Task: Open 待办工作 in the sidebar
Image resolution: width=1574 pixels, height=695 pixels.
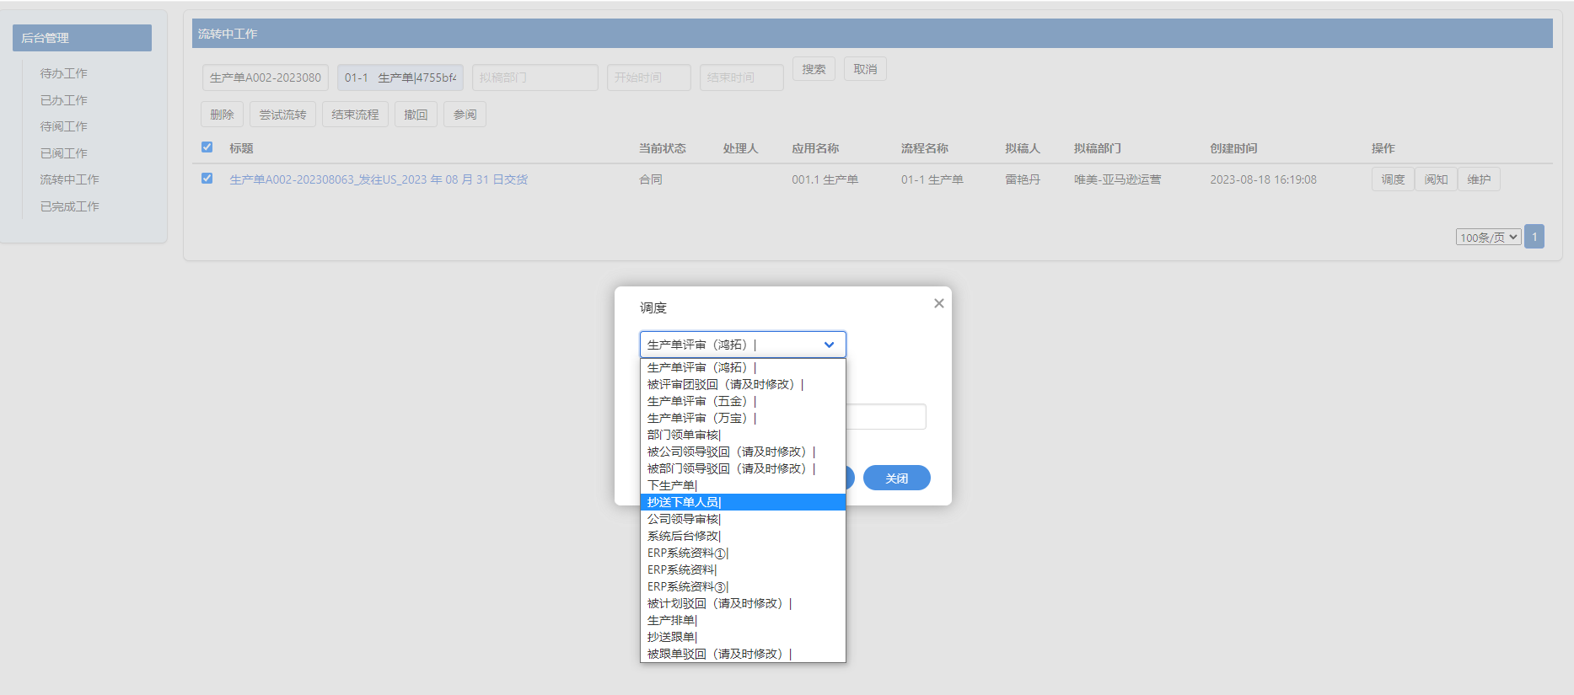Action: [x=64, y=73]
